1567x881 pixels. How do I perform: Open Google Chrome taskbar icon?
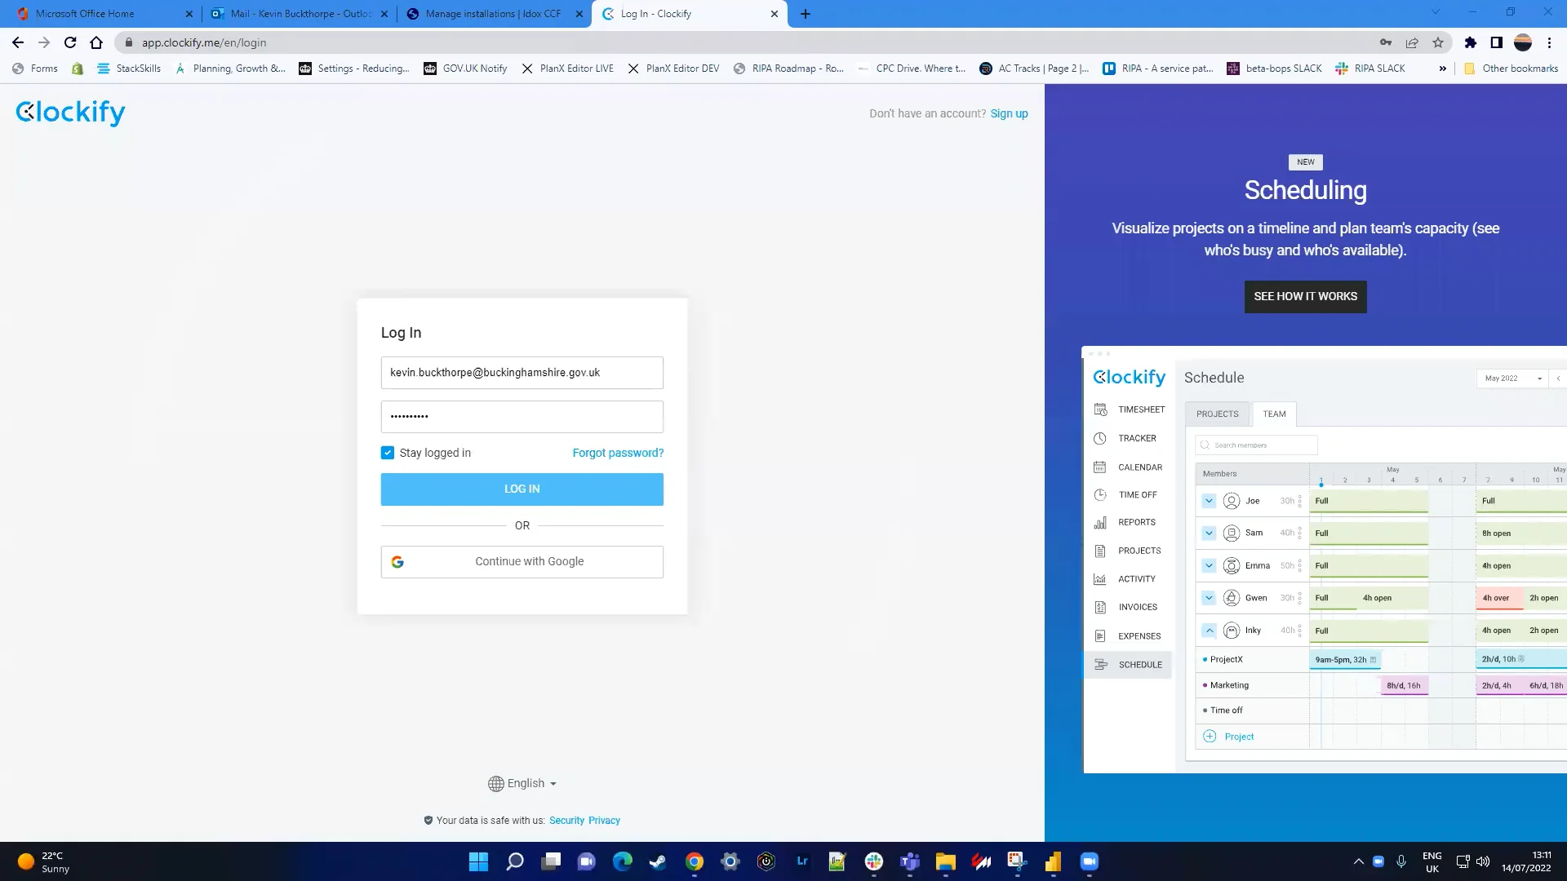coord(695,861)
